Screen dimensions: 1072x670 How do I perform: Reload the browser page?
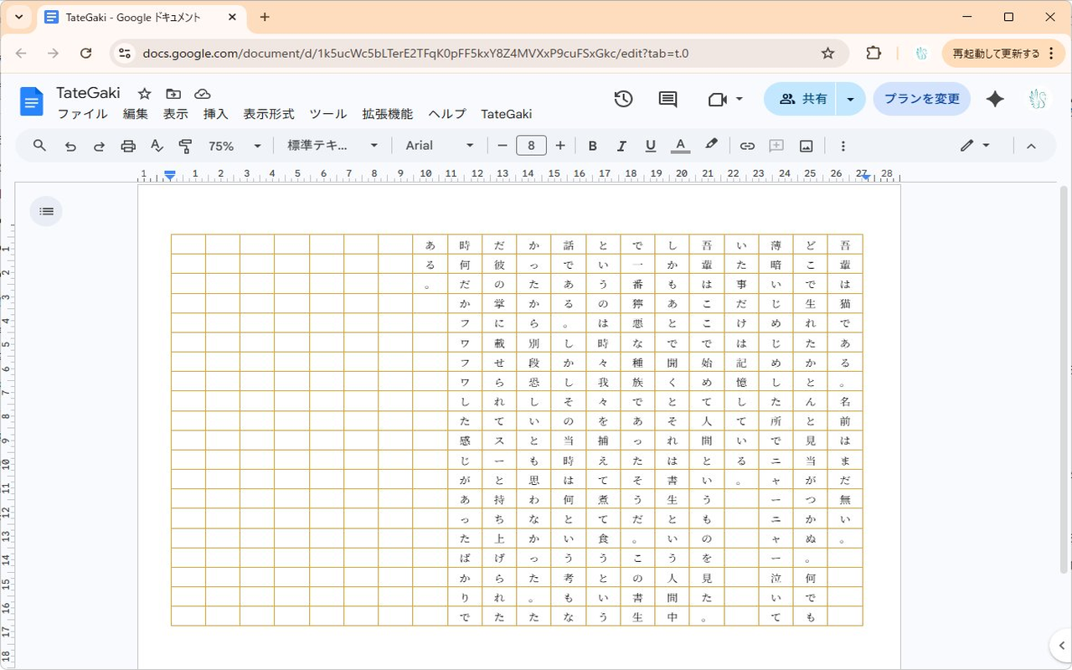click(85, 53)
